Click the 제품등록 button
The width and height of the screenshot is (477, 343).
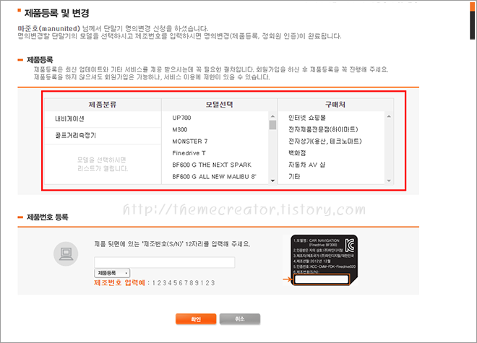pyautogui.click(x=112, y=273)
